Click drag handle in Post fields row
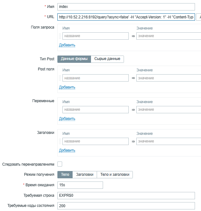The width and height of the screenshot is (201, 211). (60, 78)
